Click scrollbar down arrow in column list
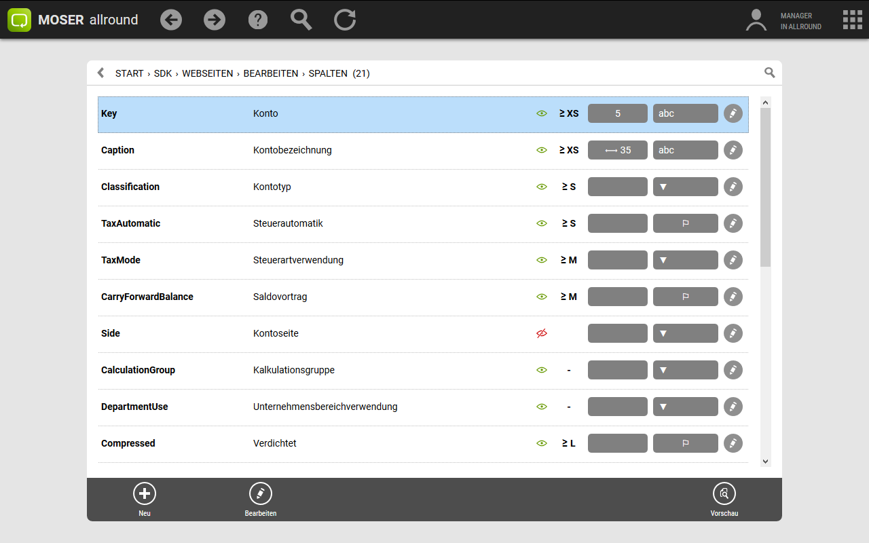This screenshot has width=869, height=543. [765, 462]
